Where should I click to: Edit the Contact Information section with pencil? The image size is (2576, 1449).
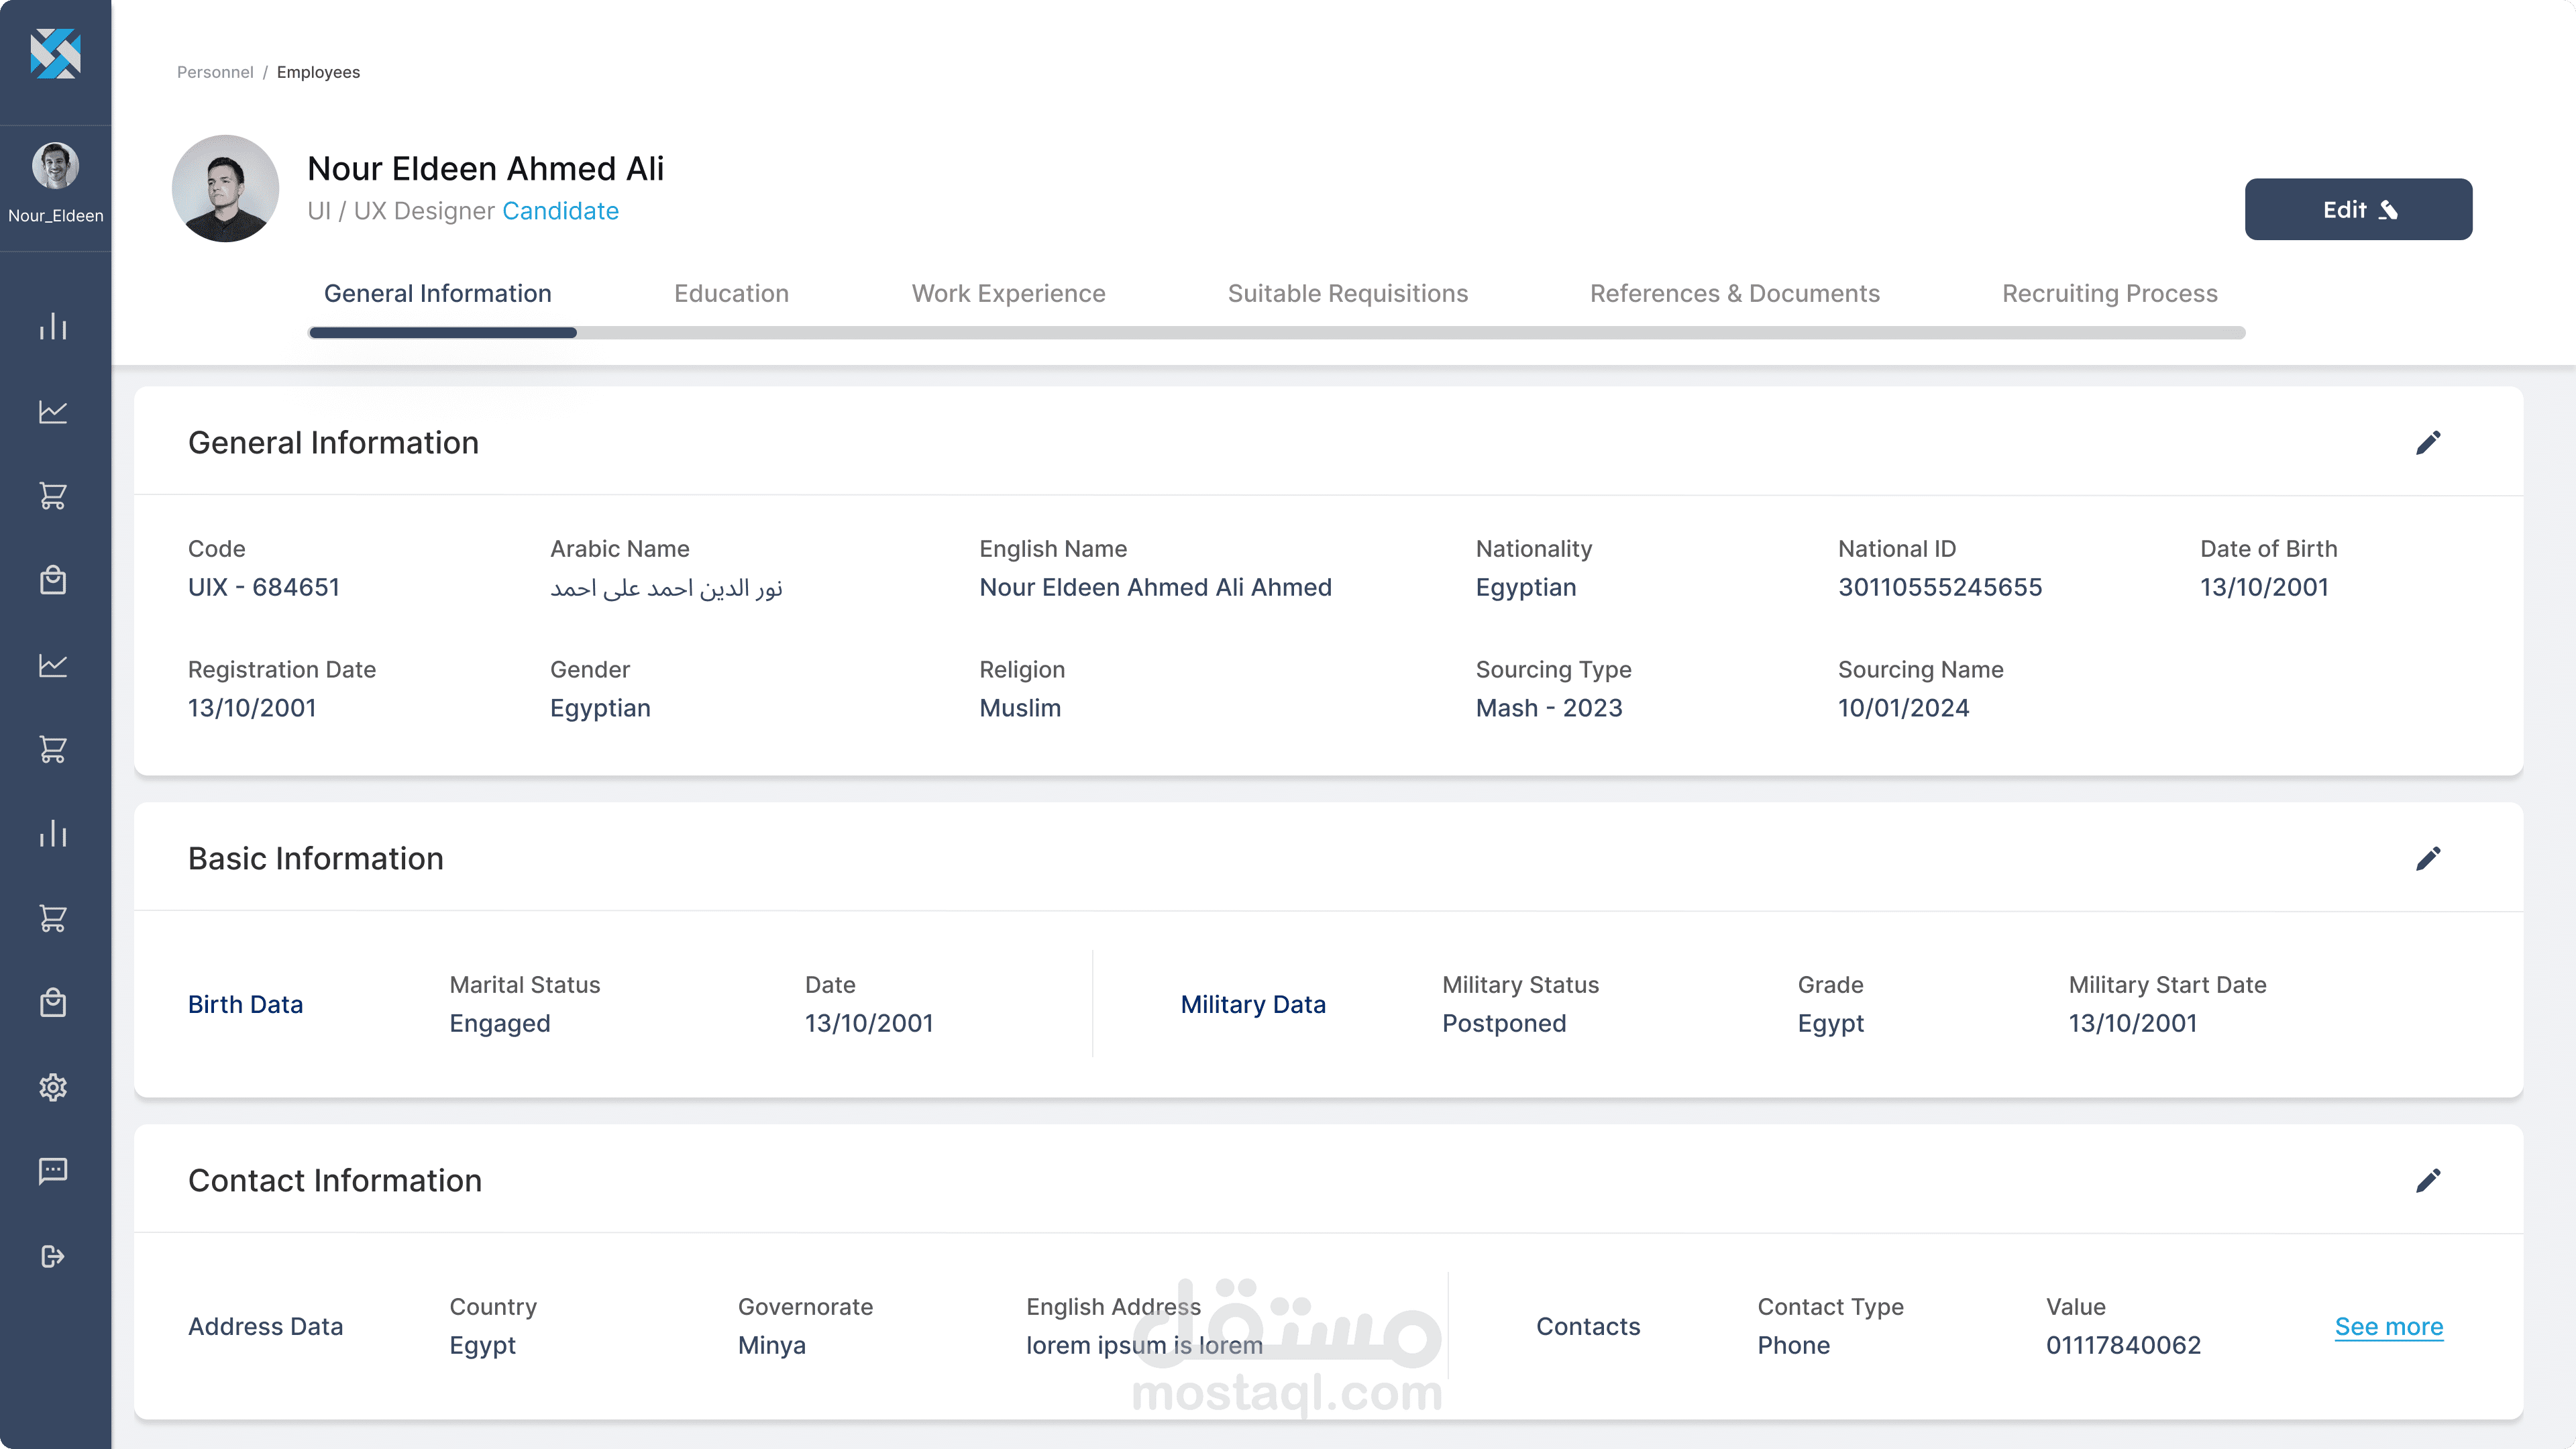click(2428, 1180)
